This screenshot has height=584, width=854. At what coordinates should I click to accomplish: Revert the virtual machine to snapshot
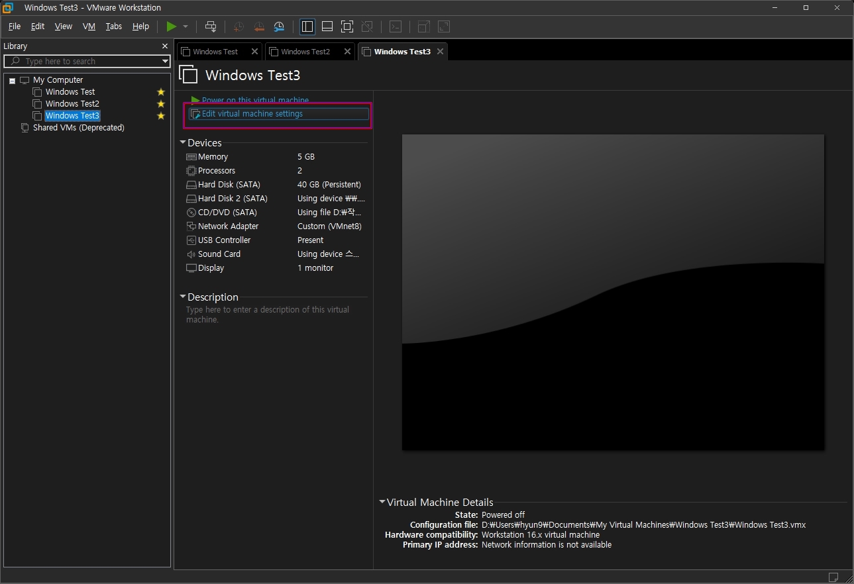(259, 26)
